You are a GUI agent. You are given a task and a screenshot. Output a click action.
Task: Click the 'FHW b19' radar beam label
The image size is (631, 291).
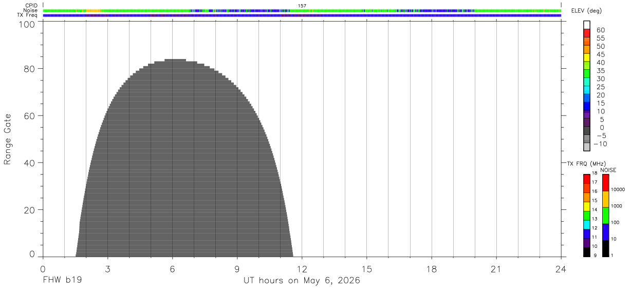pyautogui.click(x=62, y=281)
